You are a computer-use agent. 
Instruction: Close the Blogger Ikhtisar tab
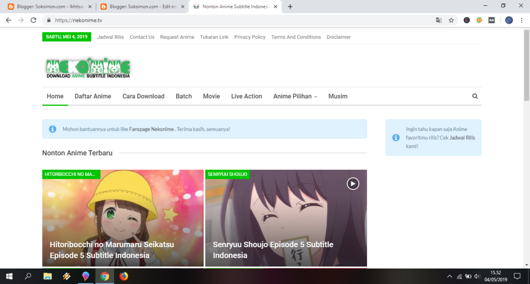point(90,6)
